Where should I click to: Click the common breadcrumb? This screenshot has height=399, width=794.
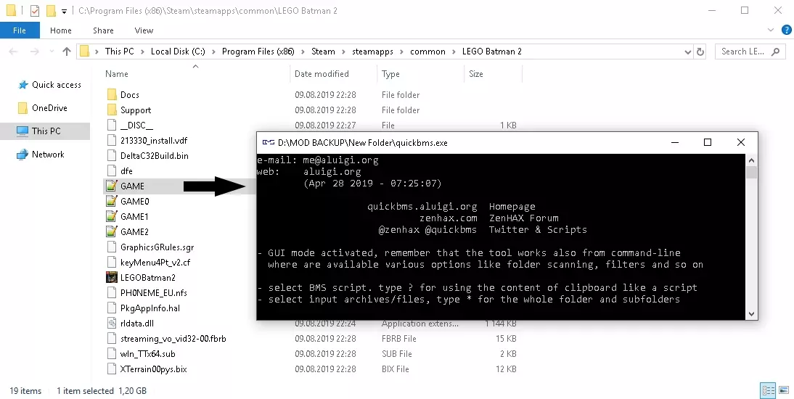[x=427, y=52]
